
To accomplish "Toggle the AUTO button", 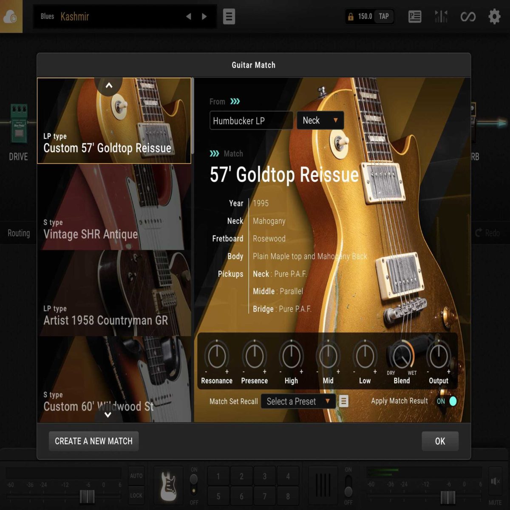I will click(136, 476).
